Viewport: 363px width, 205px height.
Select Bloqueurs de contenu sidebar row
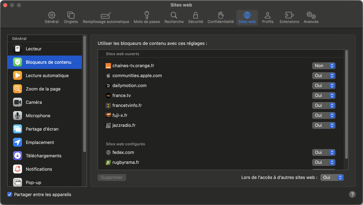click(45, 62)
